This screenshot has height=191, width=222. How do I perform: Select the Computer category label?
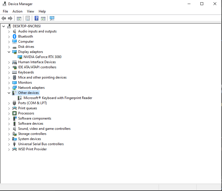pos(26,42)
